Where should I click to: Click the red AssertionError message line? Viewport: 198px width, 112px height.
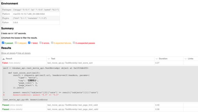(36, 95)
